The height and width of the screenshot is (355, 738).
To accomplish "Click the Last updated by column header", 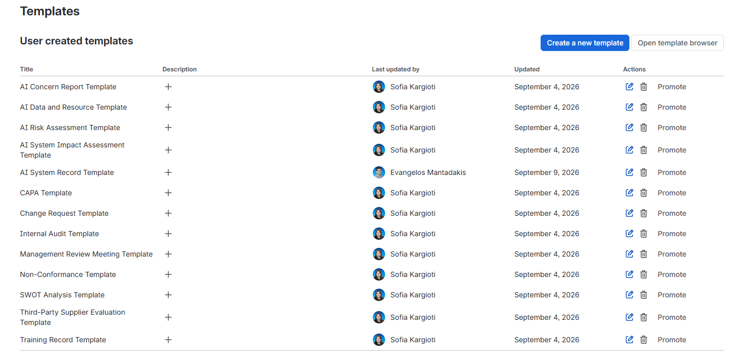I will coord(396,69).
